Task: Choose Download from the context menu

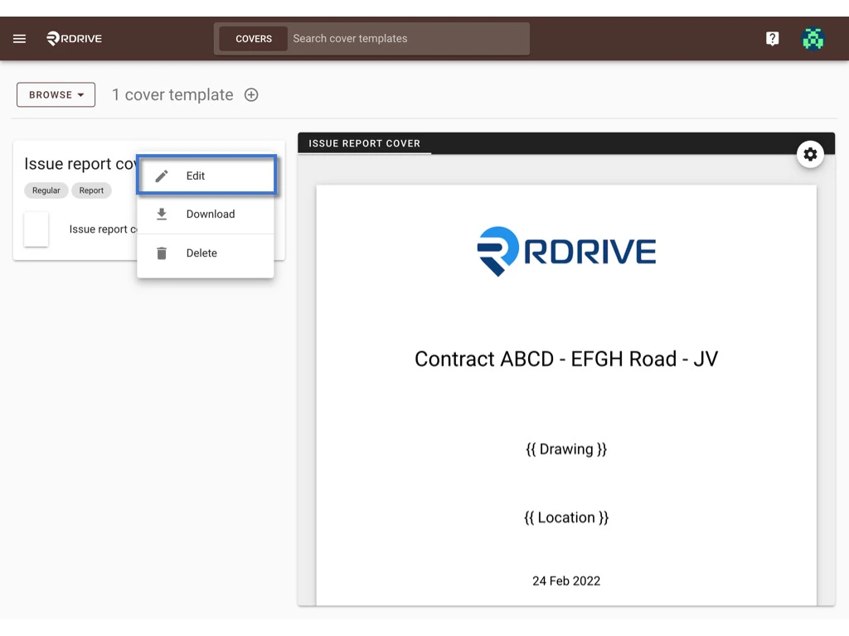Action: click(206, 214)
